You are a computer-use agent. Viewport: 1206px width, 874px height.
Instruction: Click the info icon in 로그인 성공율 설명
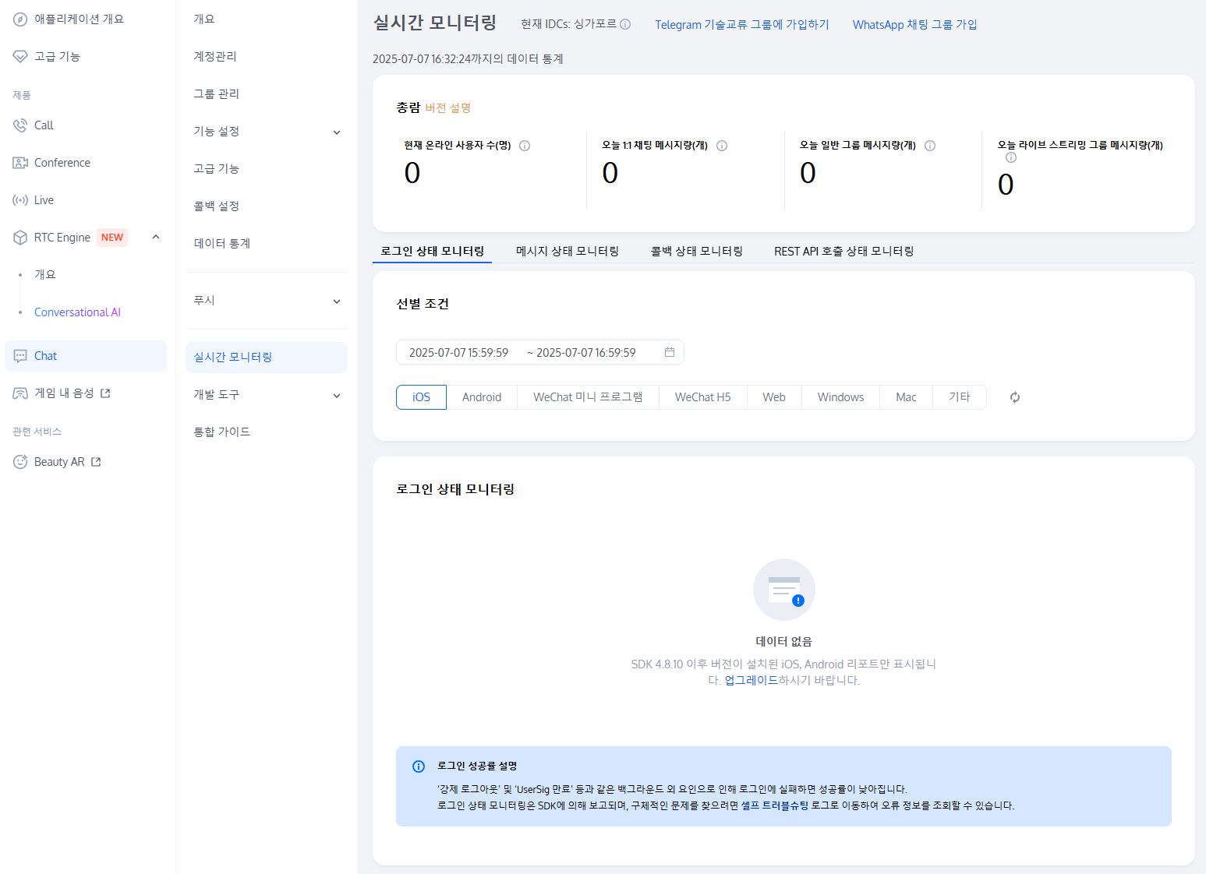419,767
